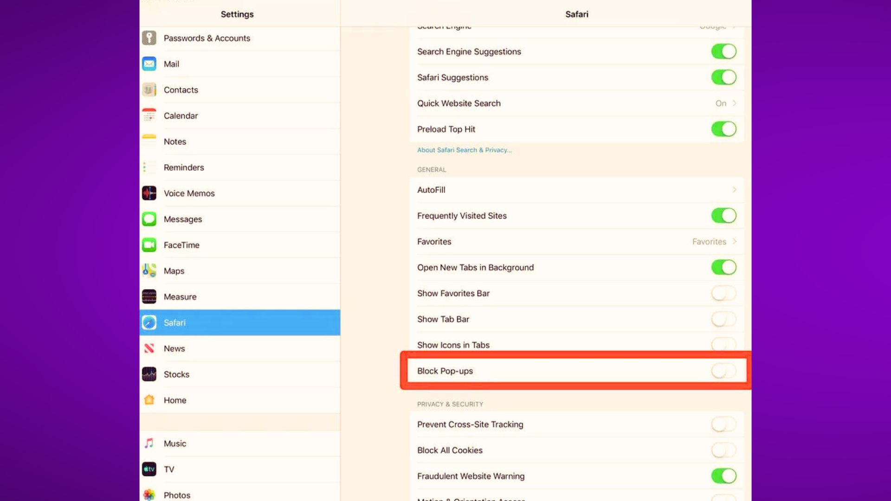Image resolution: width=891 pixels, height=501 pixels.
Task: Open Messages settings row
Action: [240, 219]
